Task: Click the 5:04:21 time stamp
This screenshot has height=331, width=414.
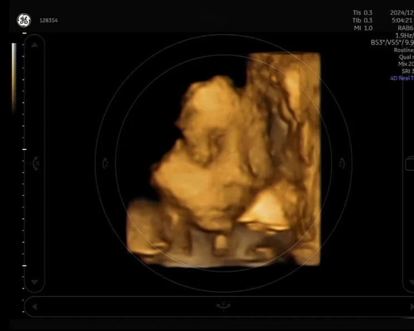Action: (x=402, y=20)
